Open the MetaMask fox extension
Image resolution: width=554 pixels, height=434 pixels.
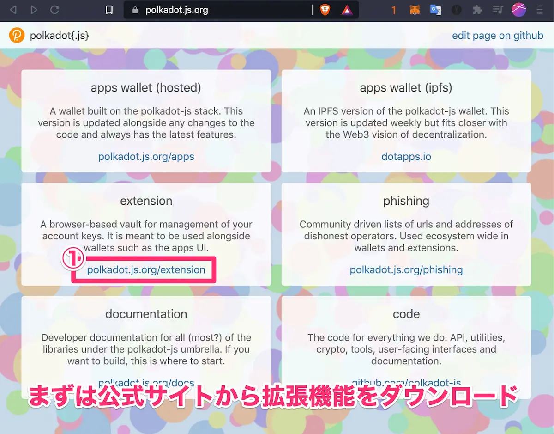tap(415, 10)
